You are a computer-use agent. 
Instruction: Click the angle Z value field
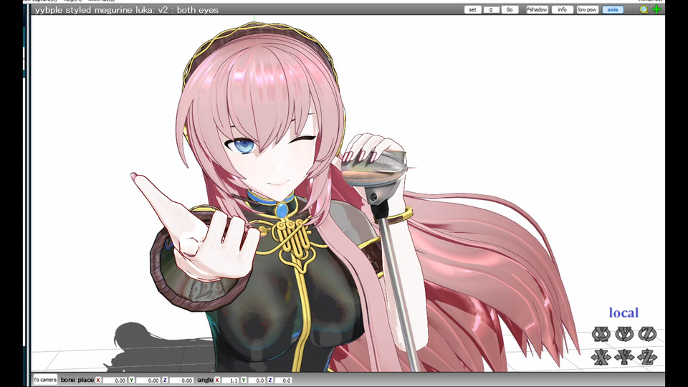tap(283, 381)
